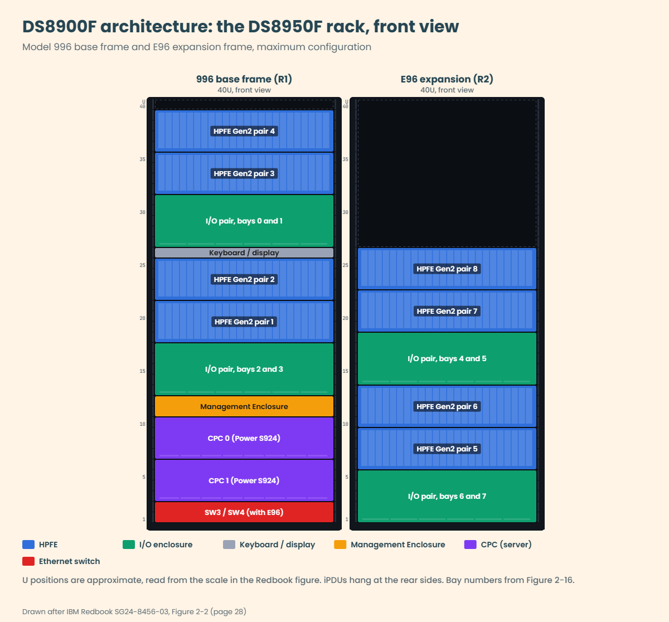Click the 'Model 996 base frame' subtitle
This screenshot has height=622, width=669.
[197, 47]
